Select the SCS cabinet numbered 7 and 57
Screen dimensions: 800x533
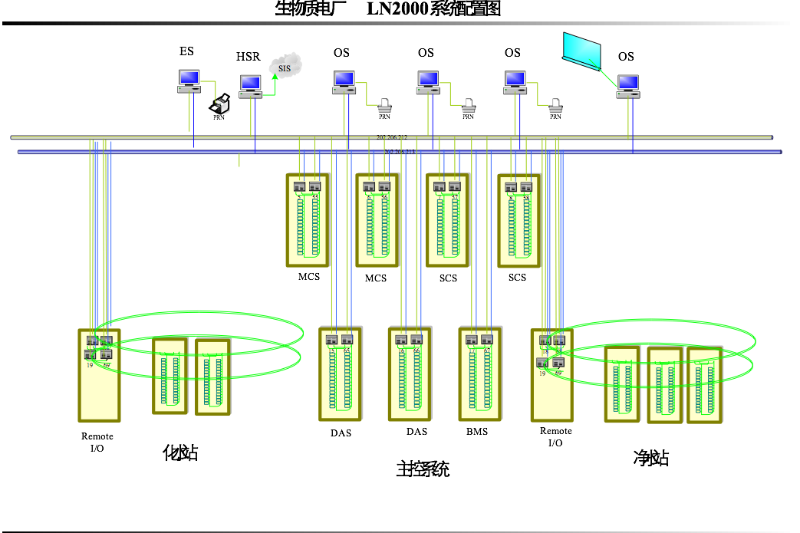pyautogui.click(x=447, y=221)
